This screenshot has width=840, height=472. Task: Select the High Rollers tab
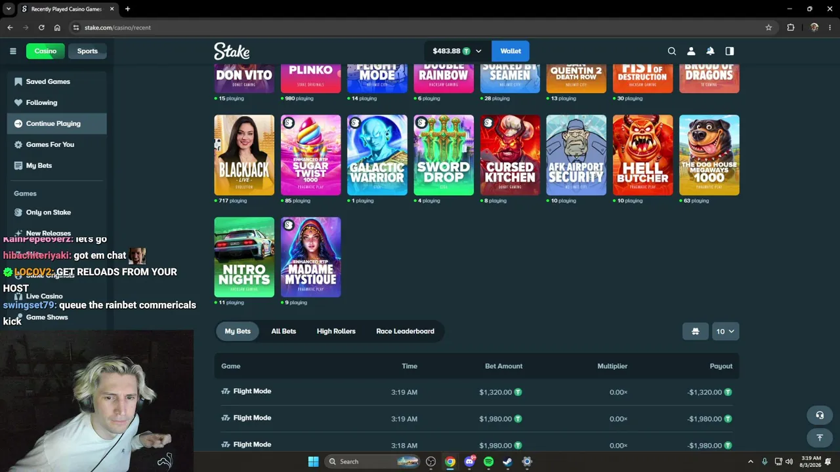(x=336, y=331)
